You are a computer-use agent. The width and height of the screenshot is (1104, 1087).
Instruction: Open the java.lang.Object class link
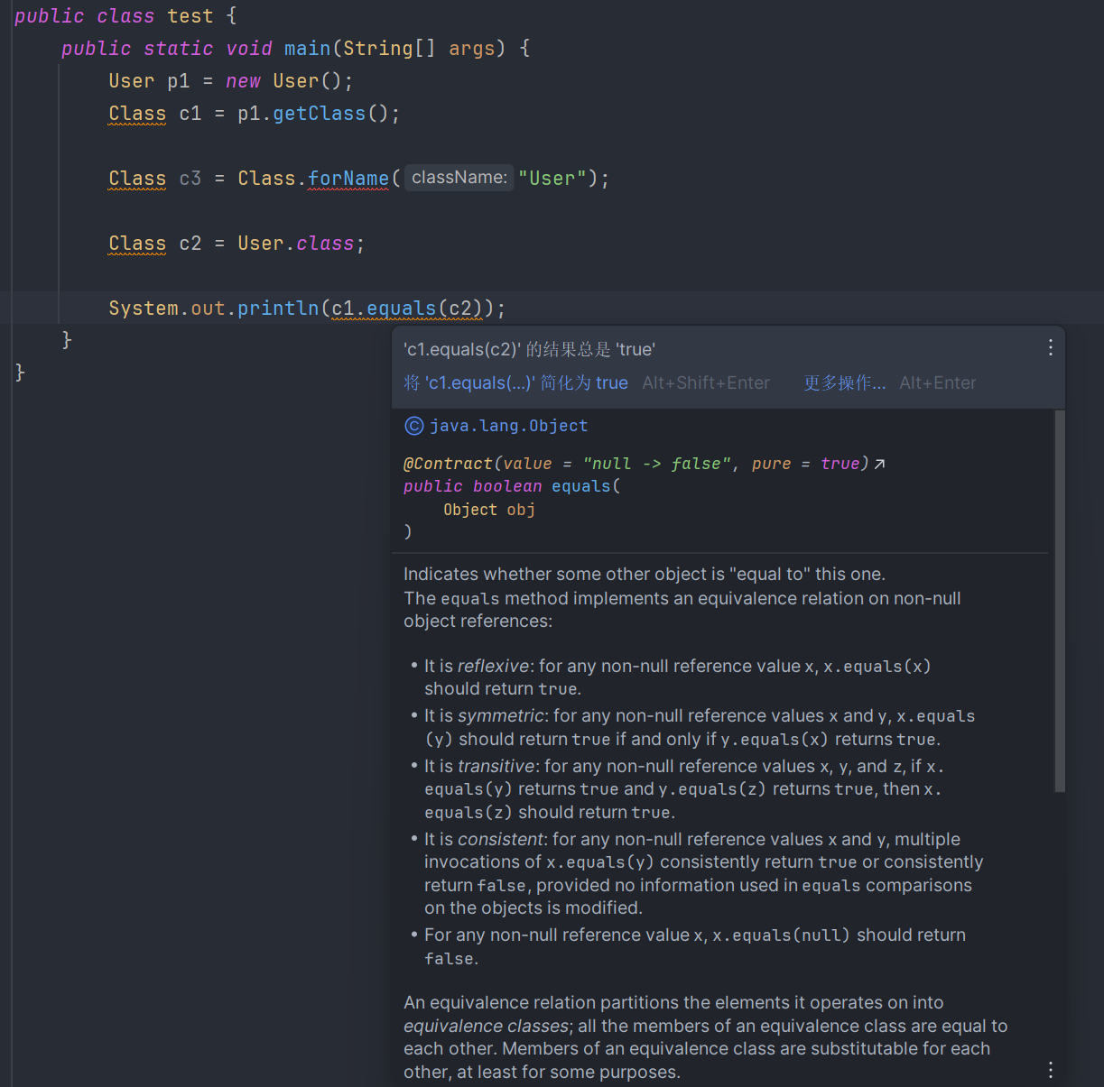coord(508,427)
